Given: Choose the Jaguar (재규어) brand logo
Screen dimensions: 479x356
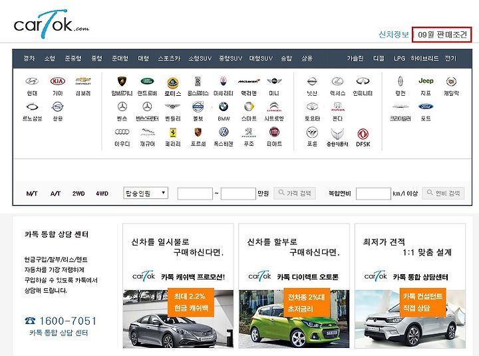Looking at the screenshot, I should 148,132.
